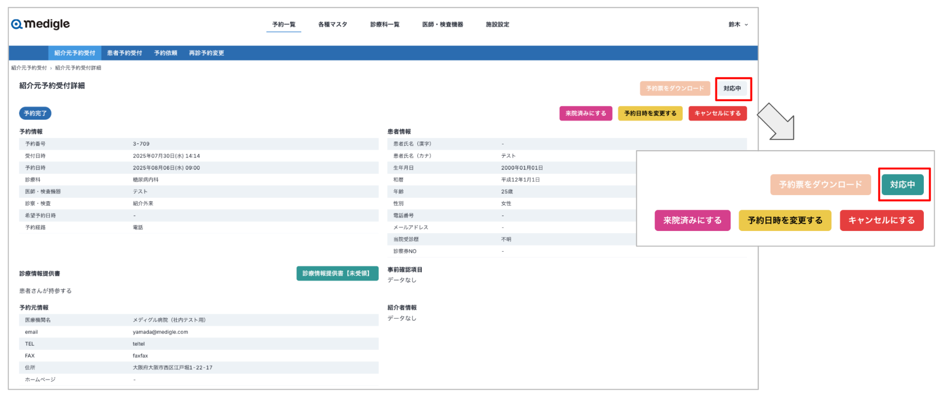
Task: Click the TEL value teltel
Action: [x=139, y=344]
